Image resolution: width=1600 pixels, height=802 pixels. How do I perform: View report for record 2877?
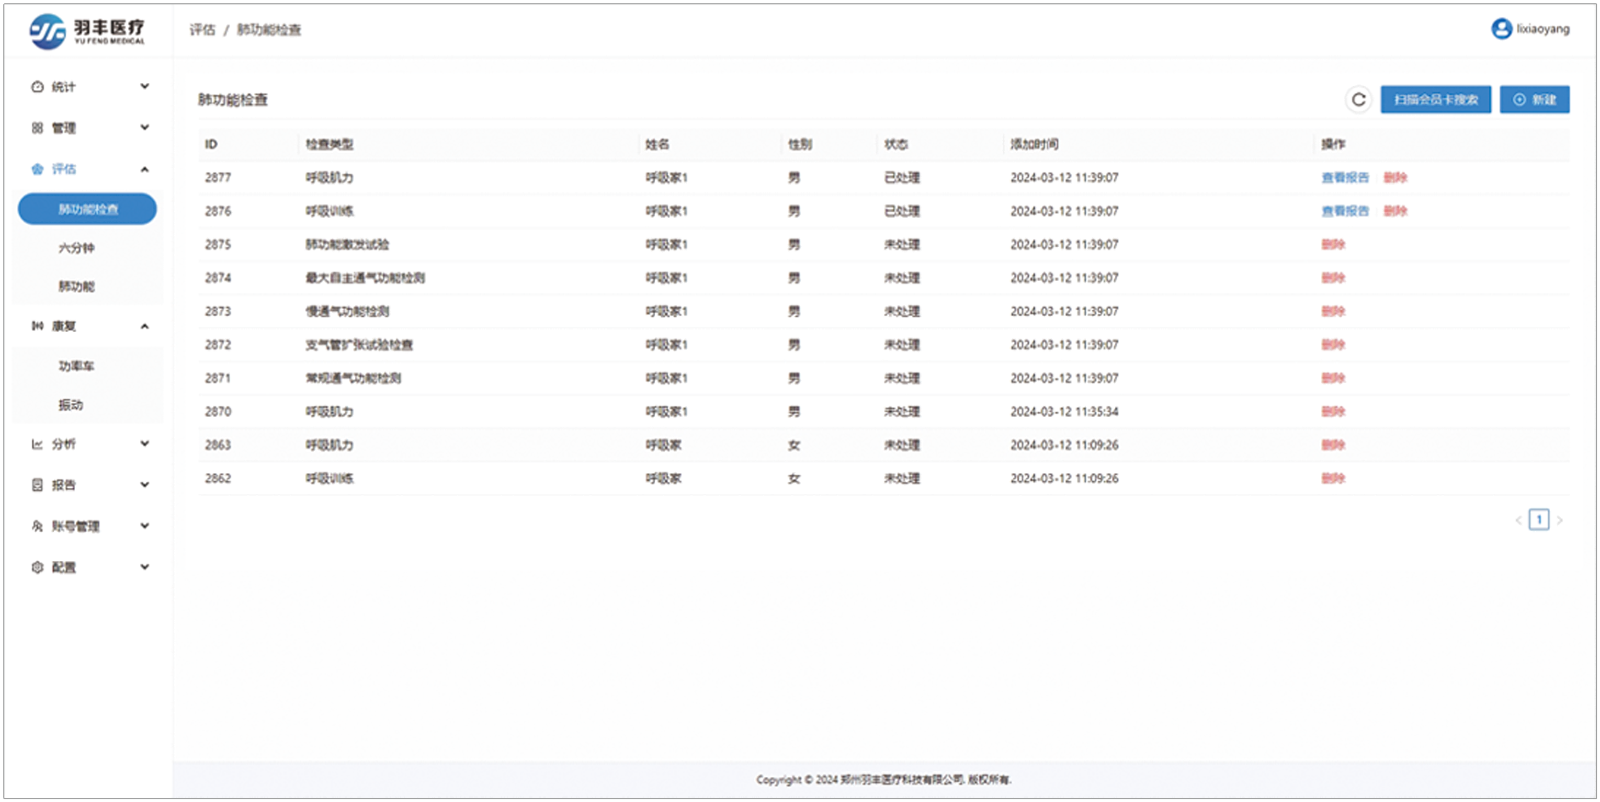click(1344, 178)
